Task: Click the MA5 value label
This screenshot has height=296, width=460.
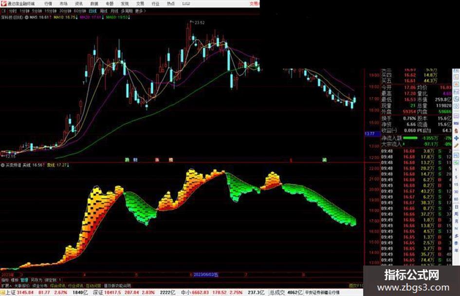Action: coord(39,17)
